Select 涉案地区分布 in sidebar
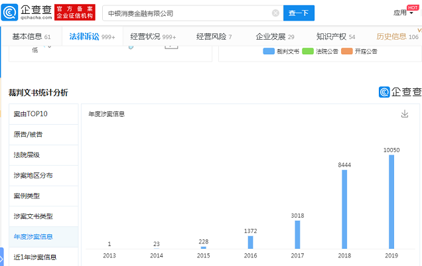The image size is (422, 266). pyautogui.click(x=44, y=175)
